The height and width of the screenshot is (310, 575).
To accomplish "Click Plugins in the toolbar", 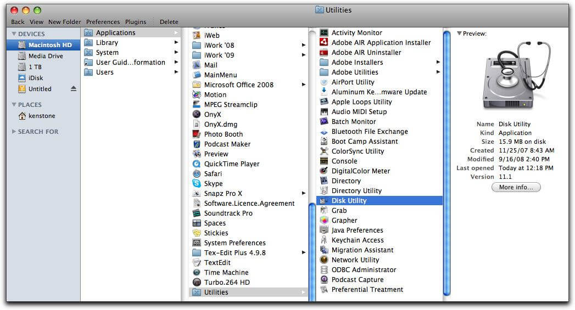I will (136, 22).
